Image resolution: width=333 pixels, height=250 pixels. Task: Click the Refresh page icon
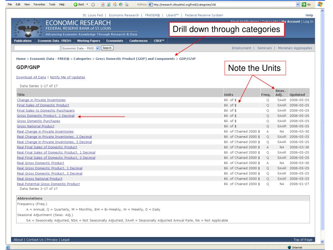[x=109, y=5]
